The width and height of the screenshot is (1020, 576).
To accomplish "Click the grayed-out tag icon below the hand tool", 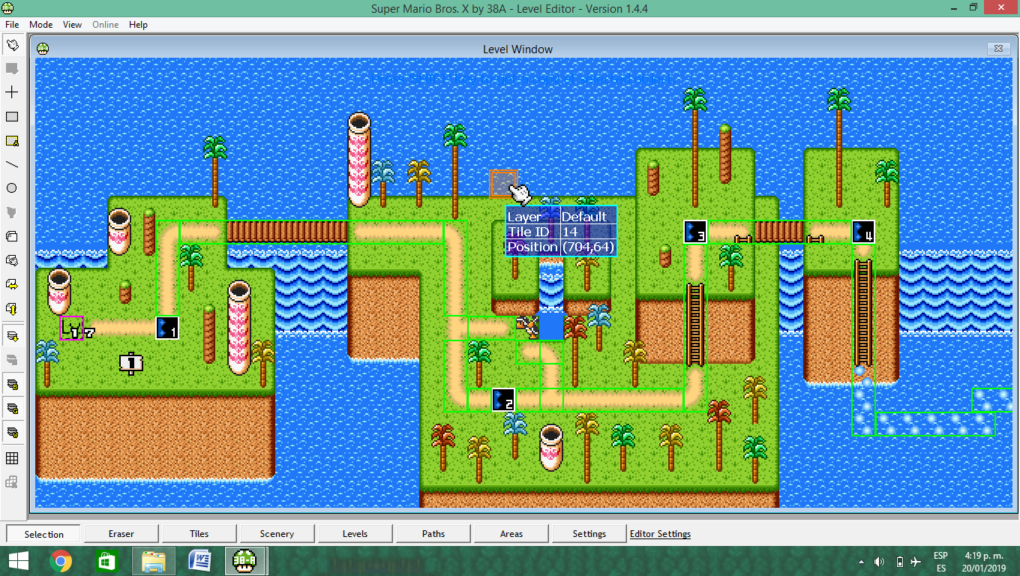I will [x=12, y=68].
